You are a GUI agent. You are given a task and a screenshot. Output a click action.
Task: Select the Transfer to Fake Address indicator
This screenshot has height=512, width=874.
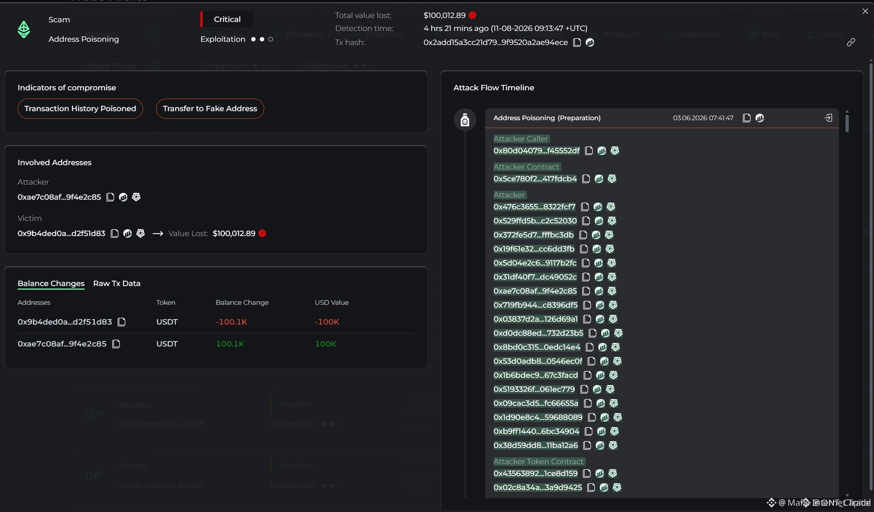coord(210,109)
